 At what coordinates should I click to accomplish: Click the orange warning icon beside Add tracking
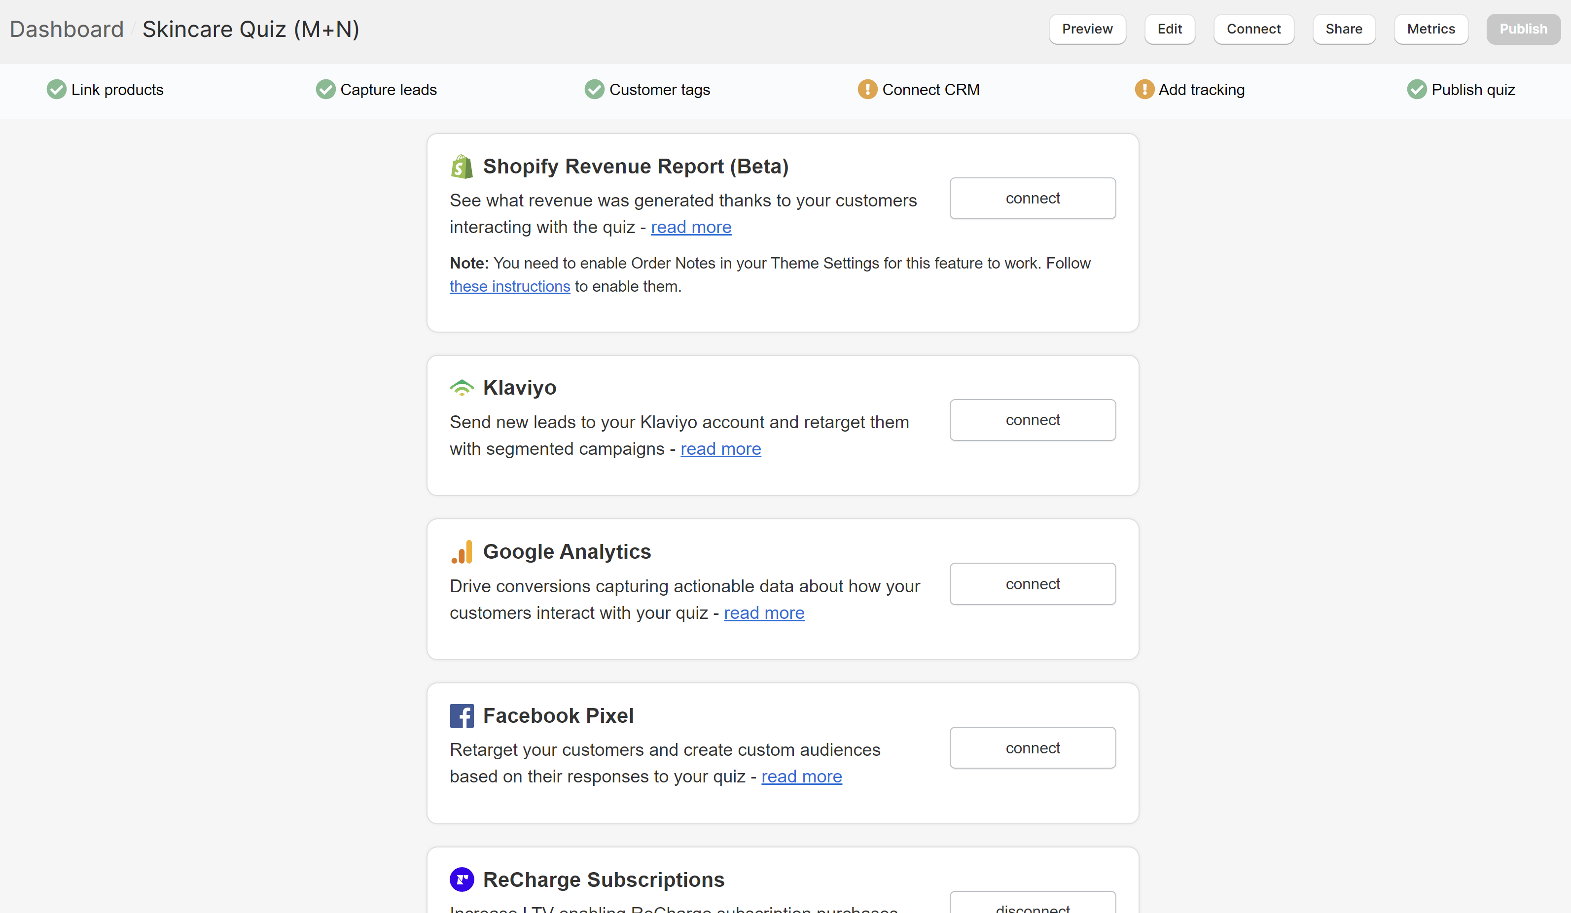[1144, 90]
